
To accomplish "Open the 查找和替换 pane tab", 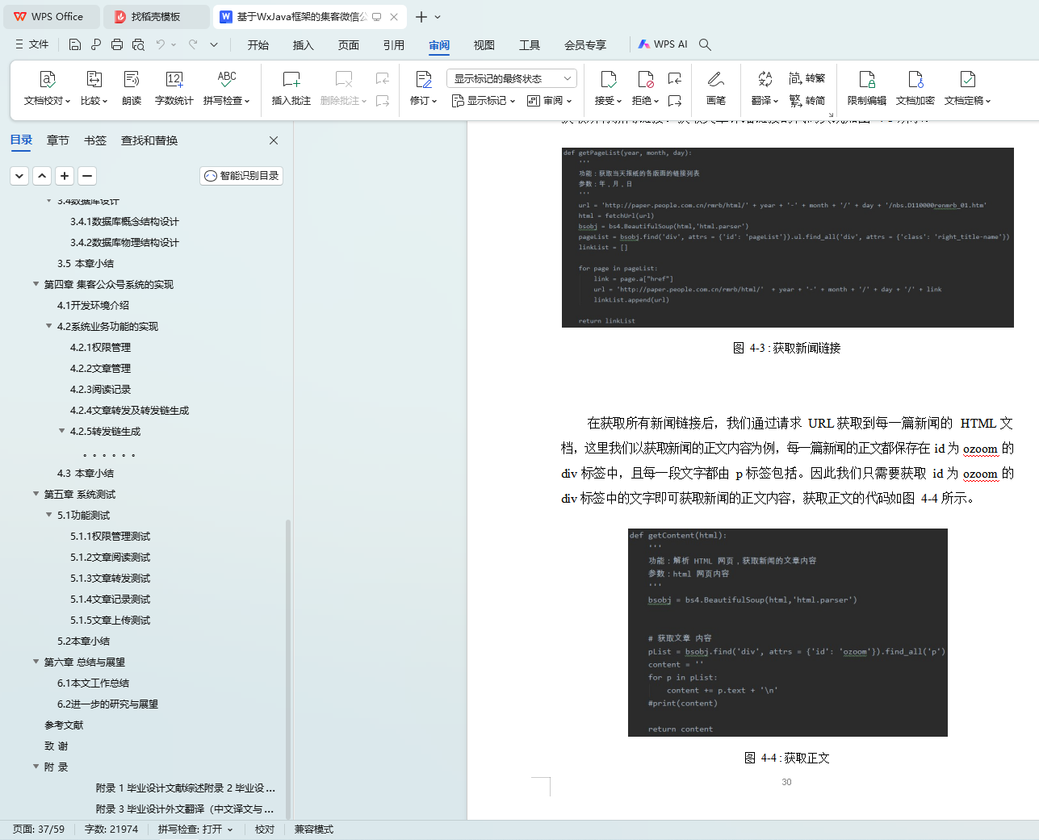I will coord(149,140).
